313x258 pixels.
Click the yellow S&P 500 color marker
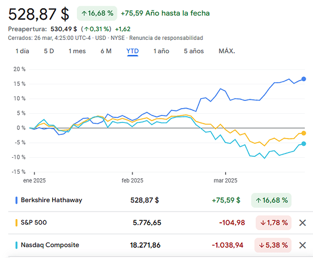click(17, 222)
